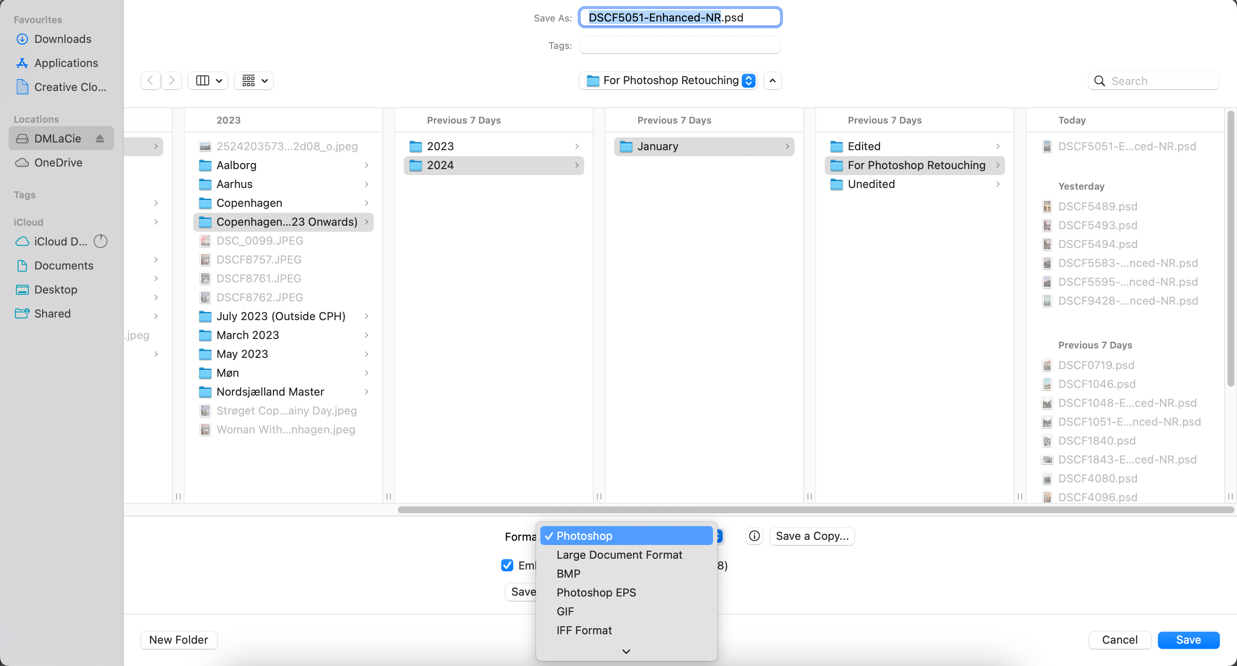The height and width of the screenshot is (666, 1237).
Task: Click the back navigation arrow
Action: pos(150,81)
